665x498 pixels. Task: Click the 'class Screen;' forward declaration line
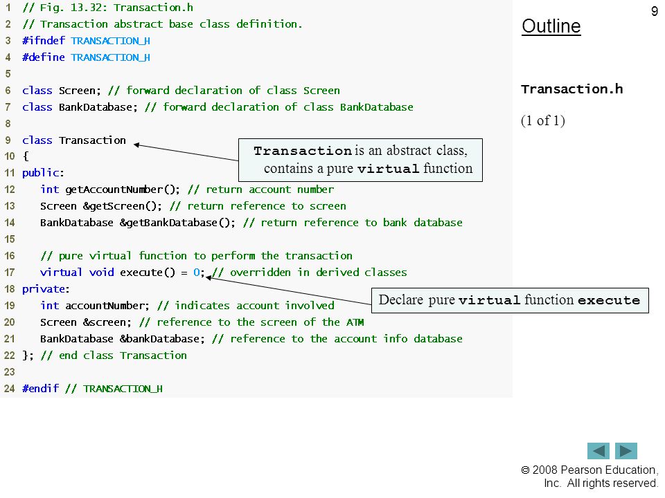[x=181, y=90]
